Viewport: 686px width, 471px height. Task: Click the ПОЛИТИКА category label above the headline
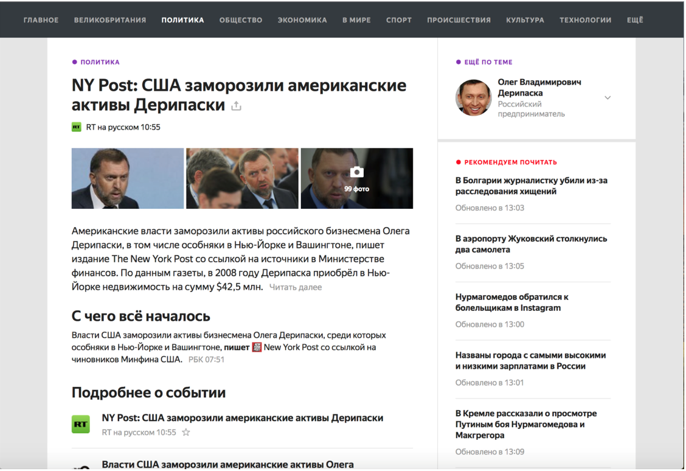100,62
